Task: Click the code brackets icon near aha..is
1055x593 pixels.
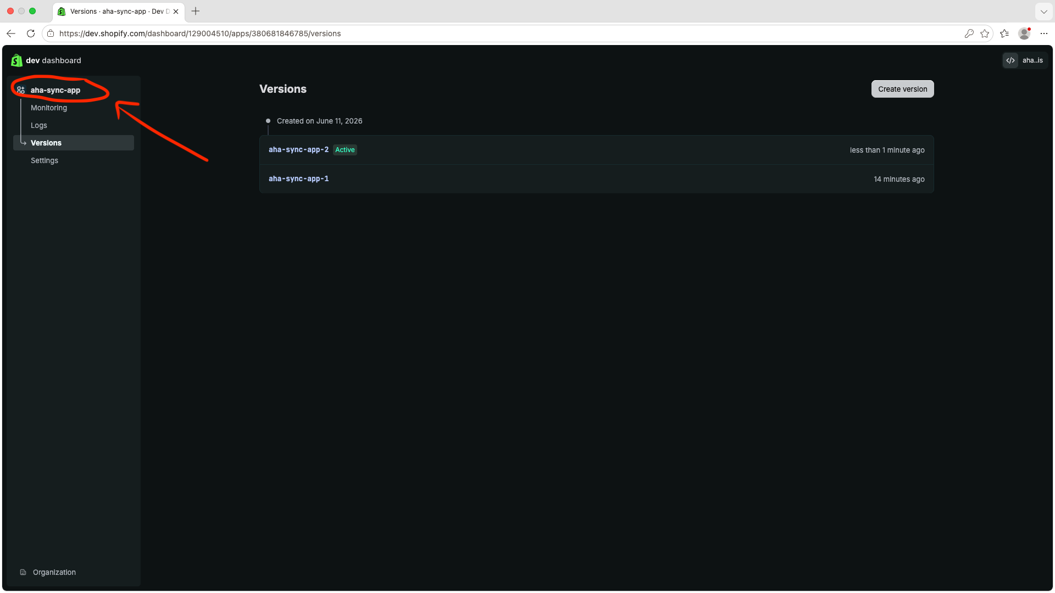Action: click(x=1010, y=60)
